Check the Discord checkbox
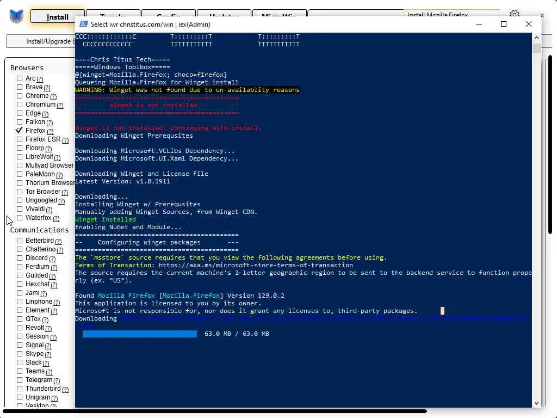Image resolution: width=557 pixels, height=418 pixels. pyautogui.click(x=20, y=258)
